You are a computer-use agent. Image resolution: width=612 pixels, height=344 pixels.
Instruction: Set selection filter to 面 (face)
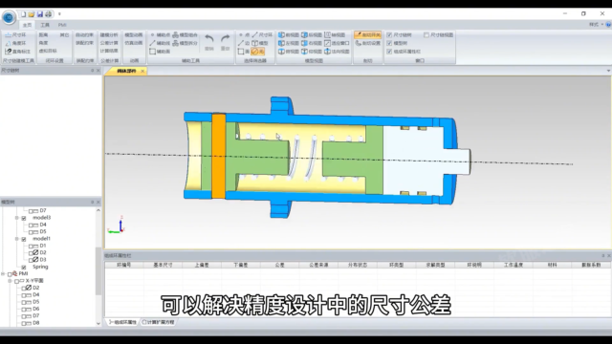(244, 51)
